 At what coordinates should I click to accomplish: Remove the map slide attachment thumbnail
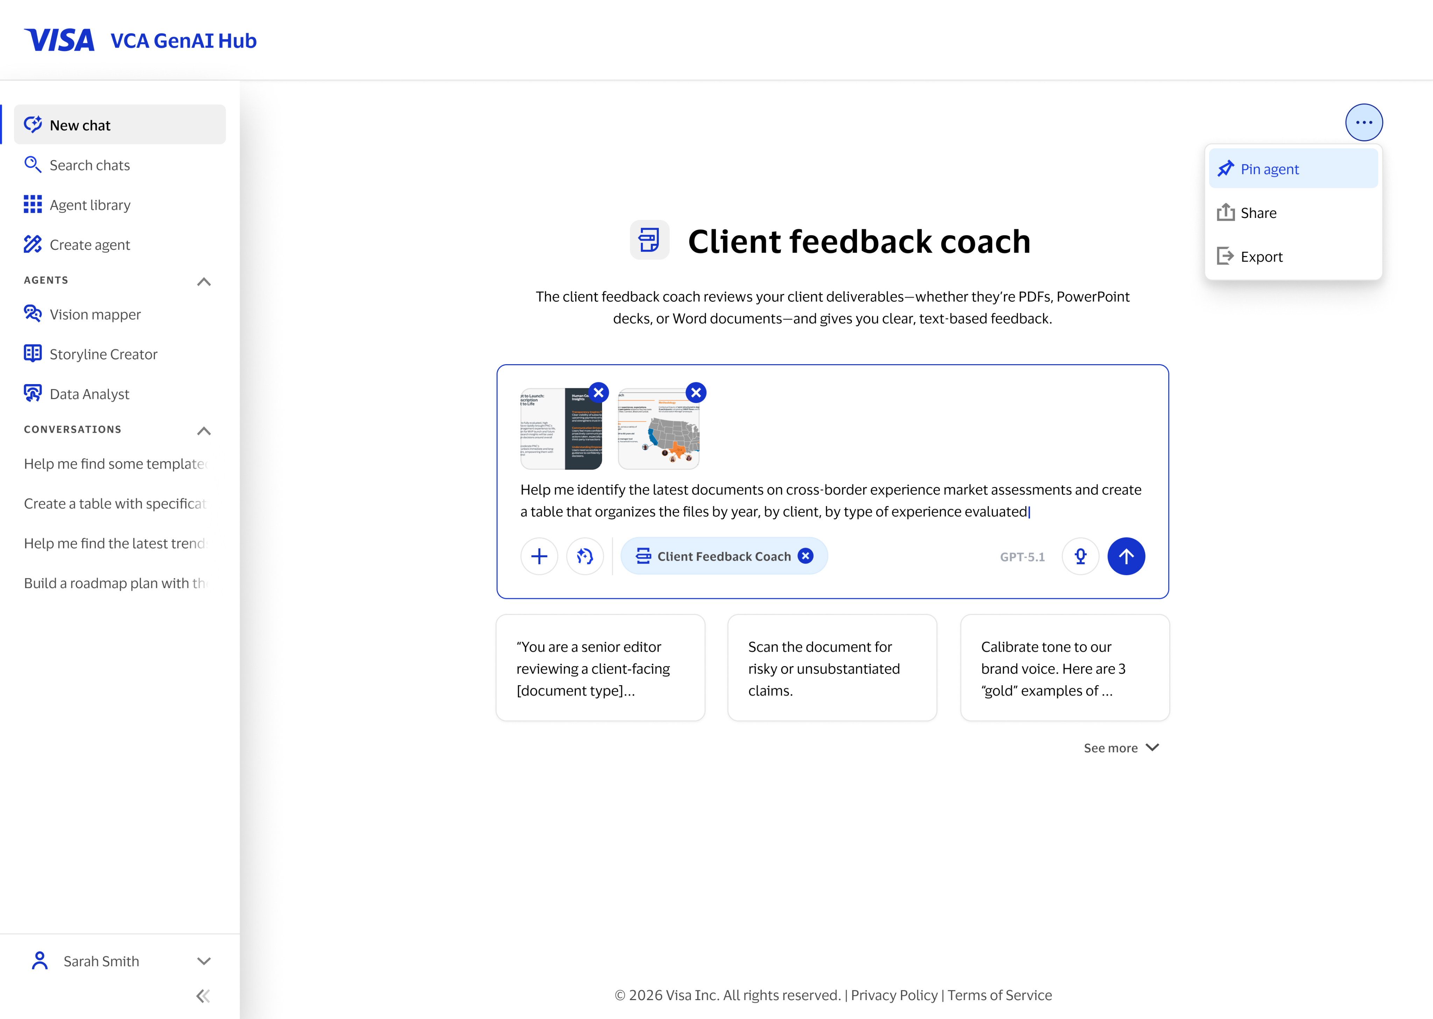coord(696,393)
